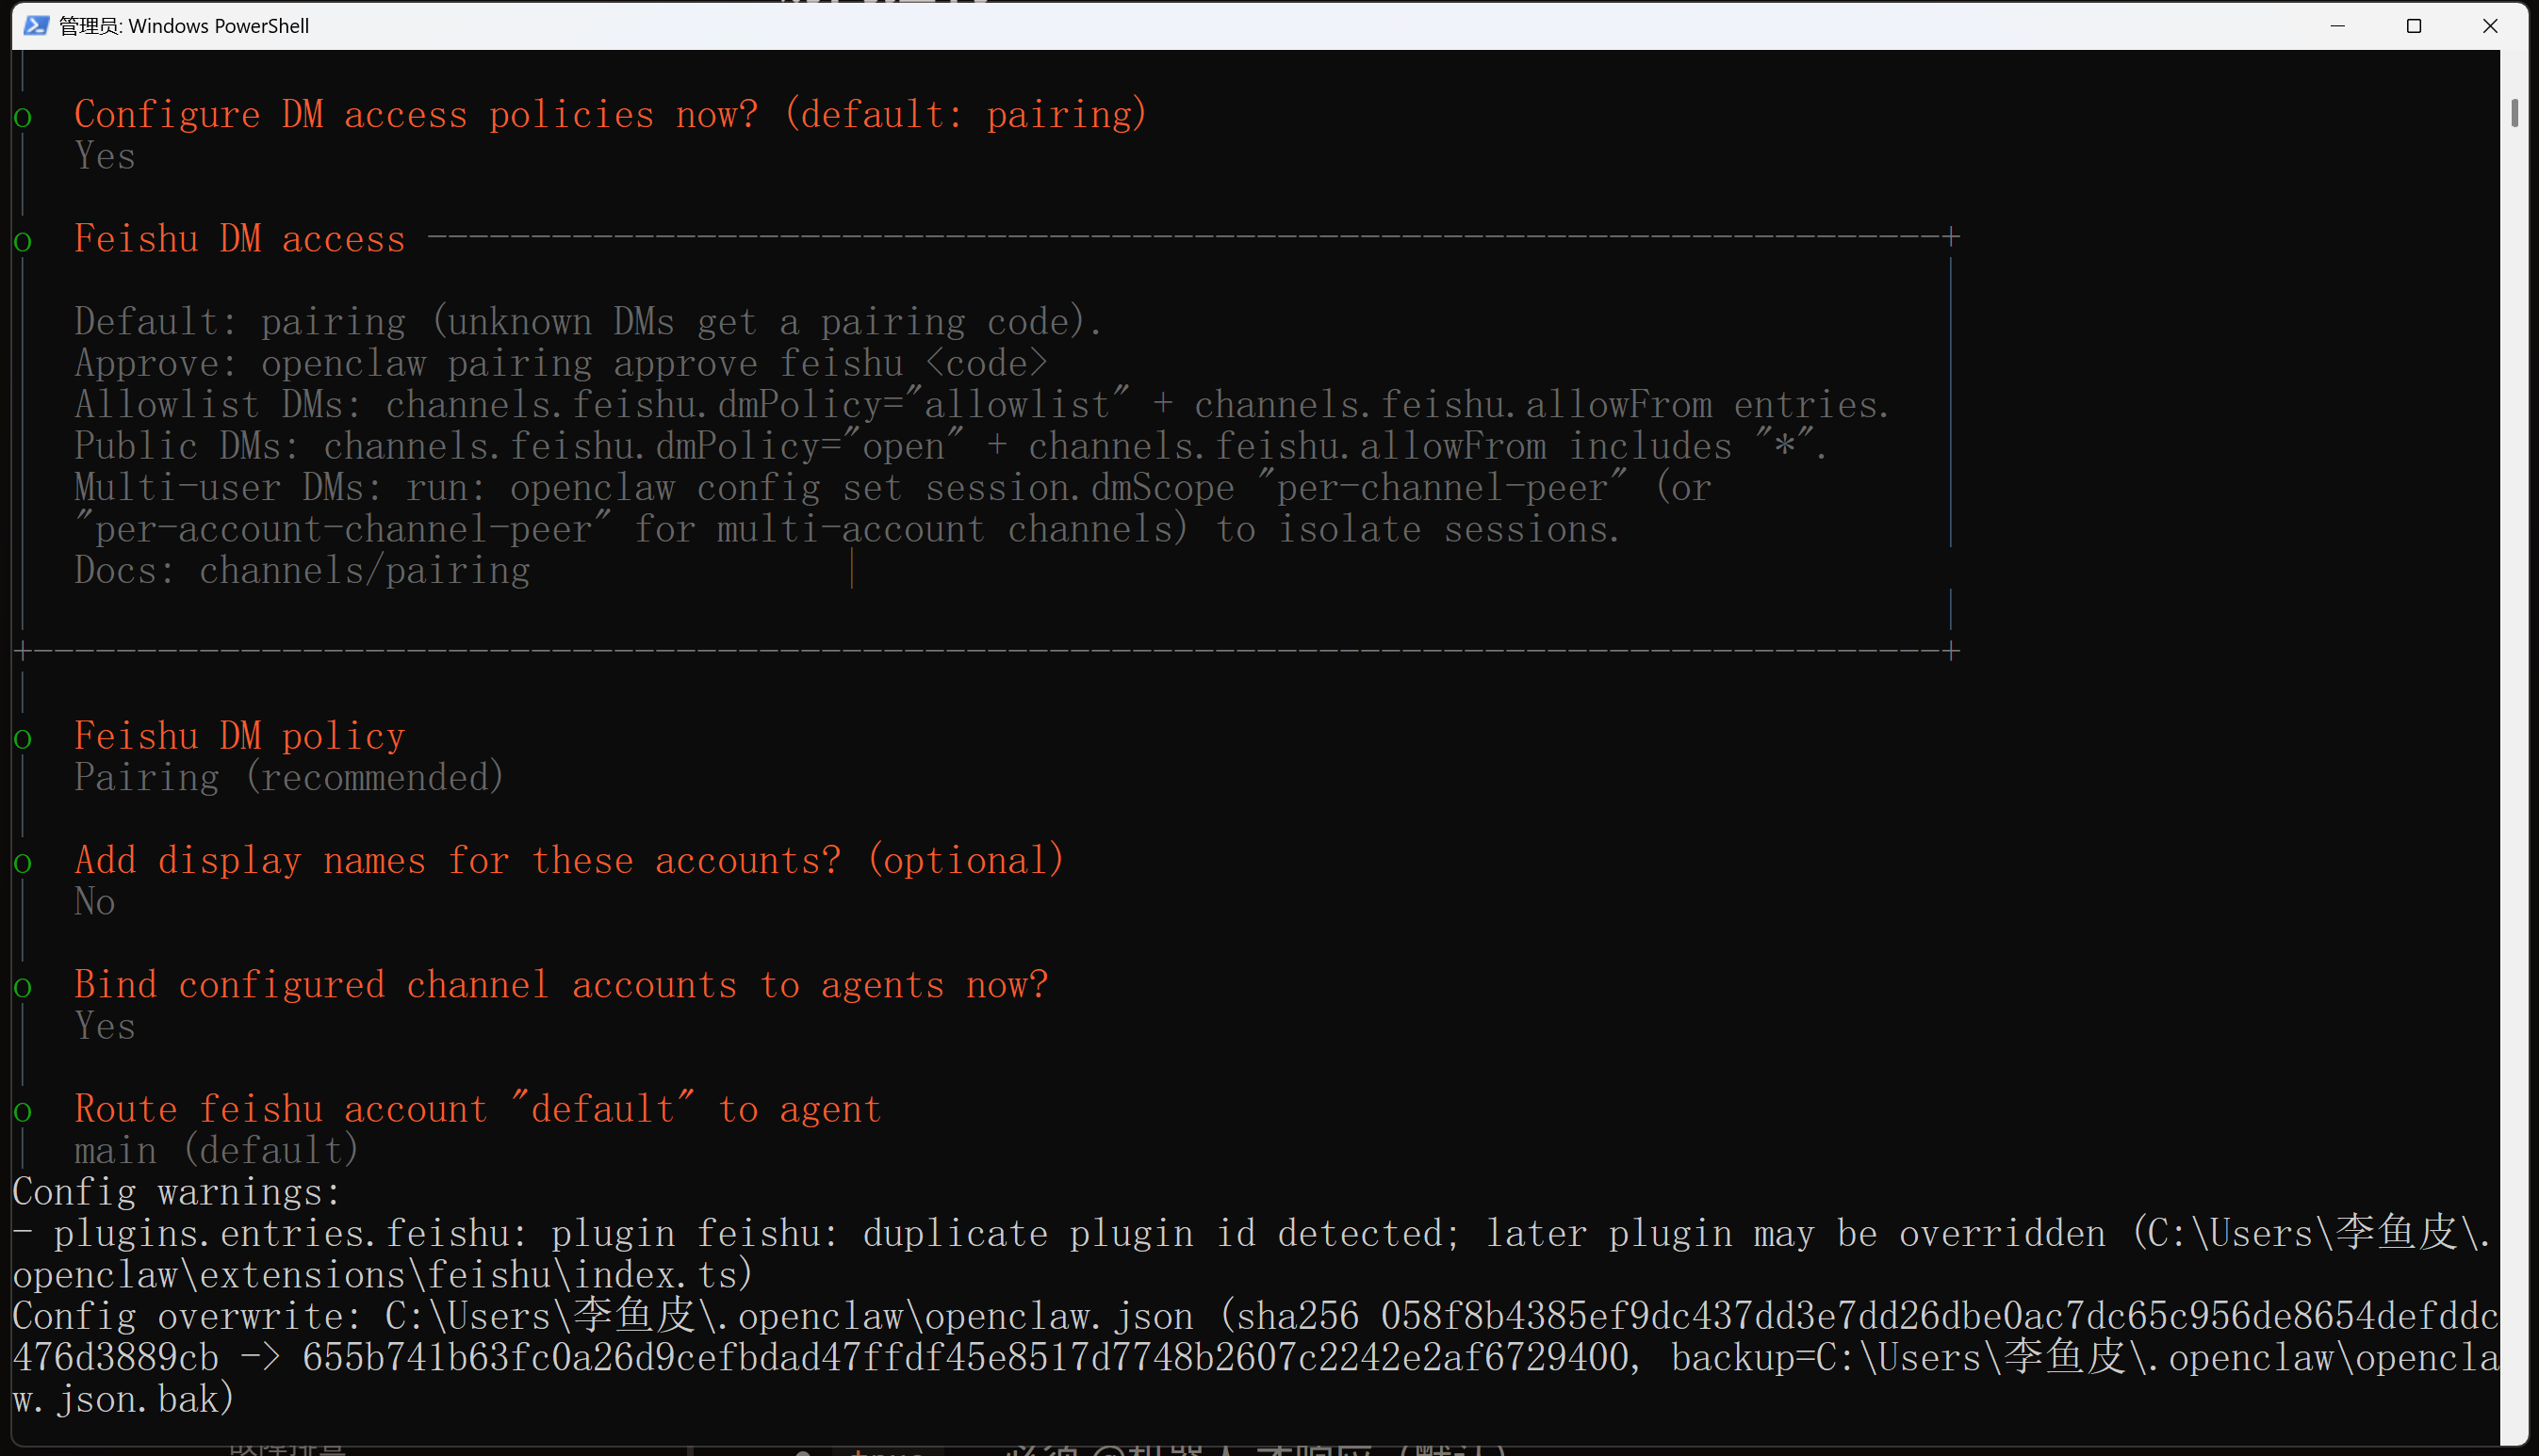Click the 'Config warnings:' line
The width and height of the screenshot is (2539, 1456).
coord(176,1192)
